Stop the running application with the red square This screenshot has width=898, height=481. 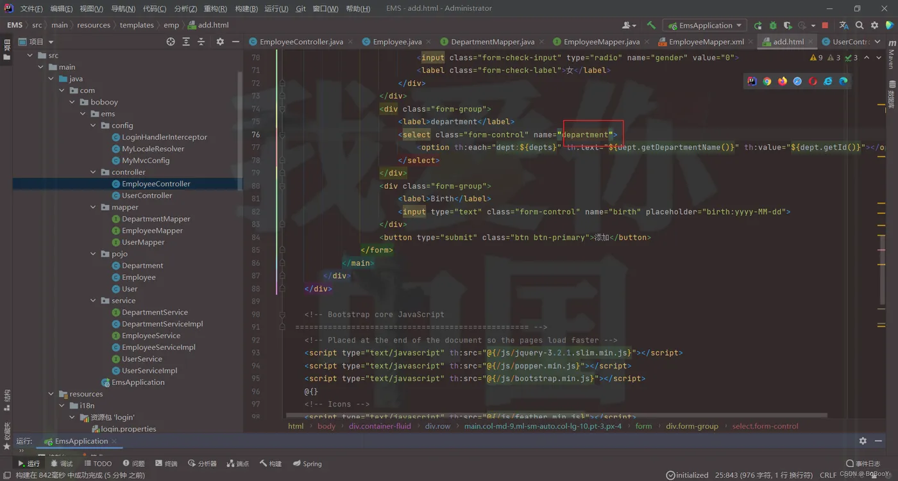(x=825, y=26)
